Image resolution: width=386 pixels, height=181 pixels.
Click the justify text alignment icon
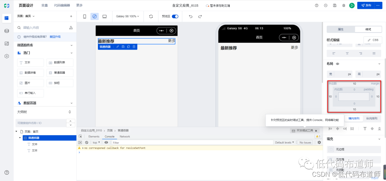click(374, 53)
